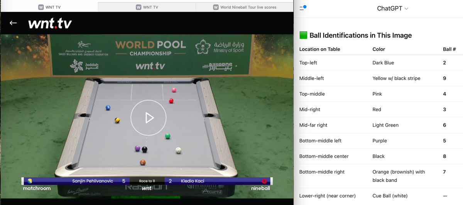Image resolution: width=463 pixels, height=205 pixels.
Task: Click the Bosnia flag icon on scoreboard
Action: click(30, 181)
